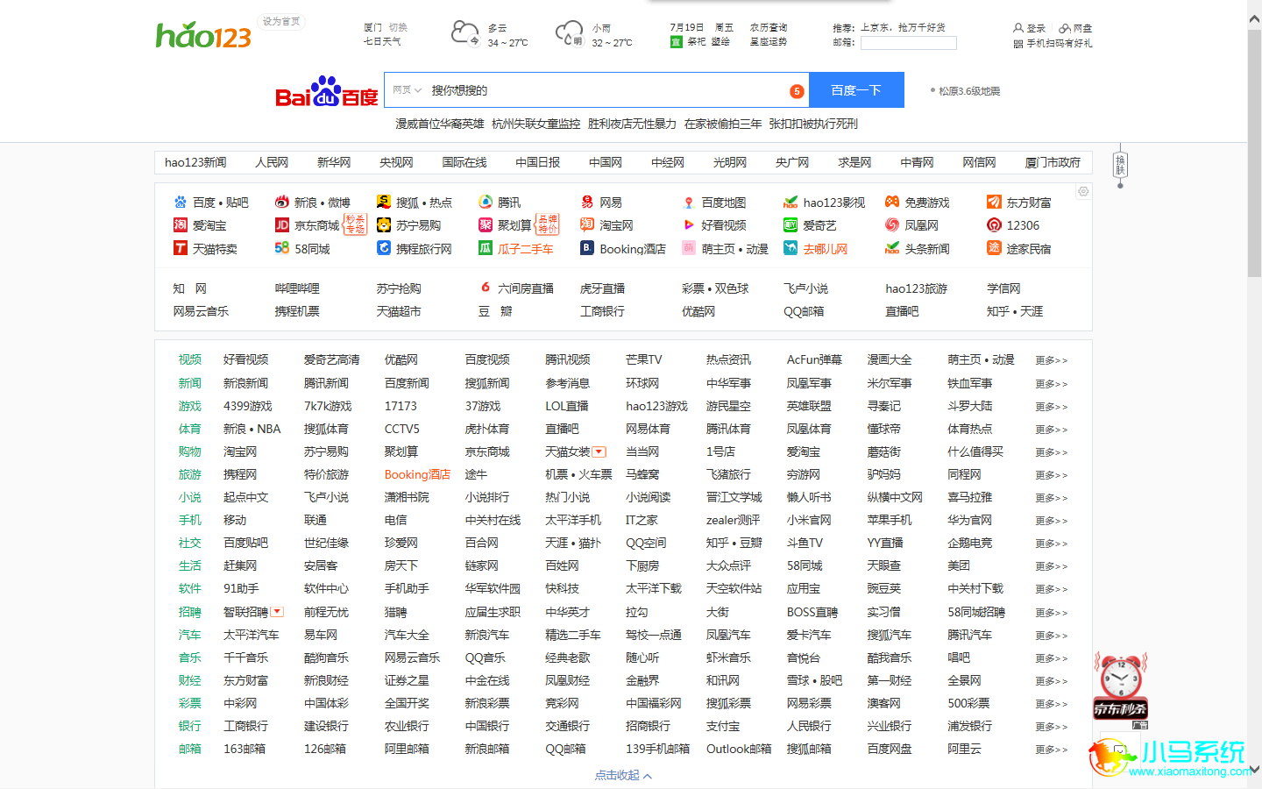Open the 58同城 icon link

(282, 248)
